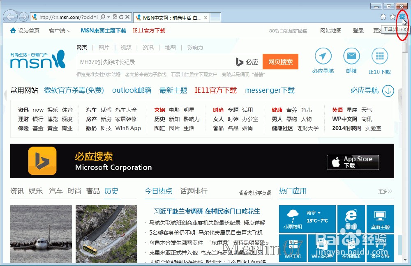Screen dimensions: 411x266
Task: Click the browser Back arrow button
Action: point(11,17)
